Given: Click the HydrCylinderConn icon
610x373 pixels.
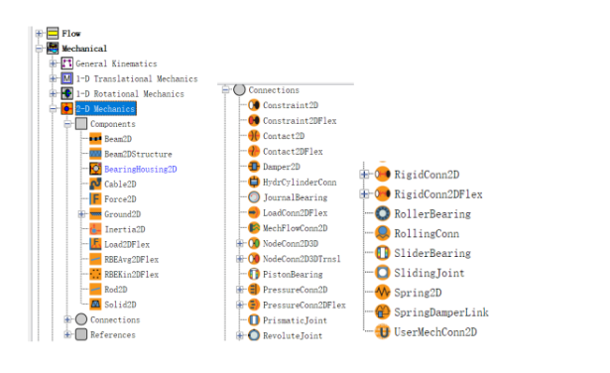Looking at the screenshot, I should point(254,182).
